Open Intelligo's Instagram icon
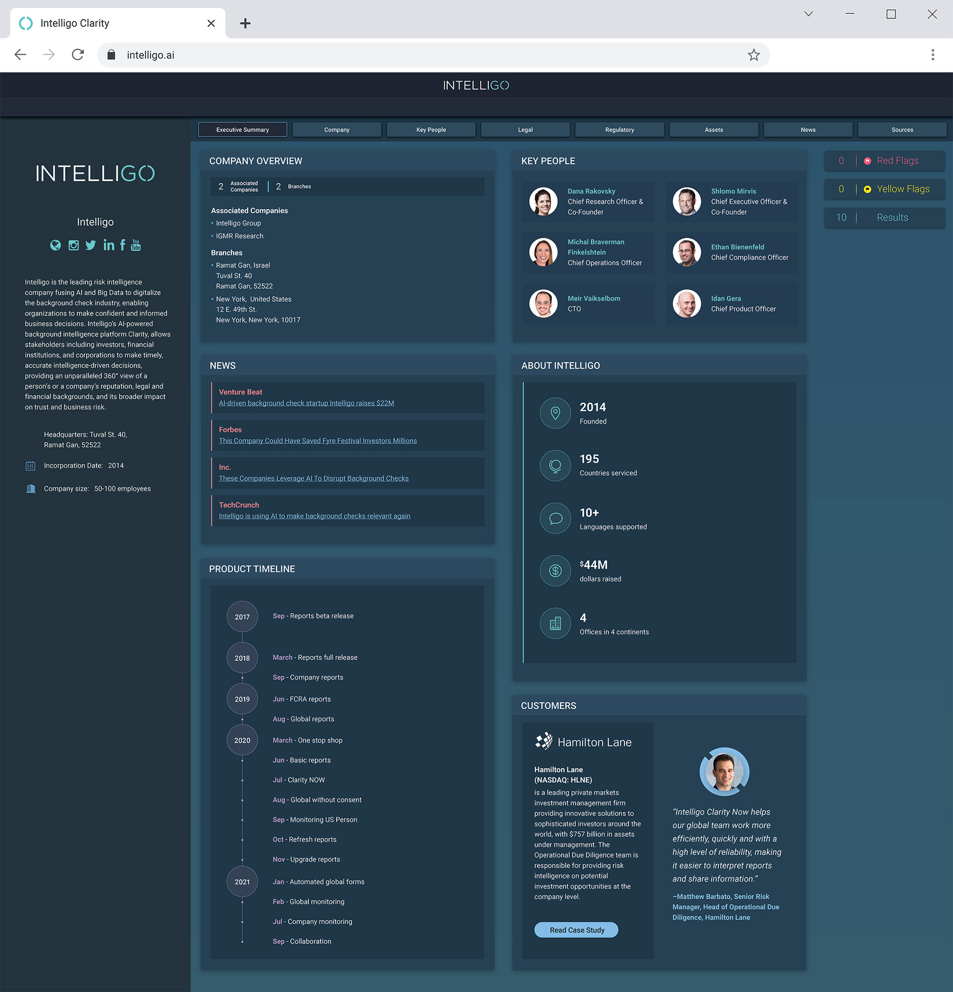 [73, 246]
